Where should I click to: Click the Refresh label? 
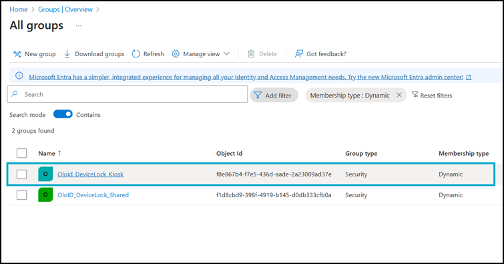[x=154, y=53]
